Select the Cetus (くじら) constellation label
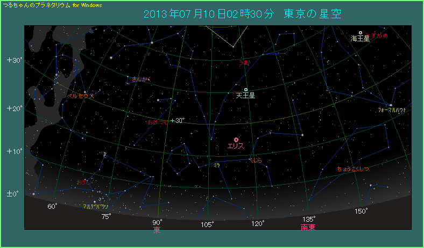The height and width of the screenshot is (248, 424). pyautogui.click(x=255, y=160)
